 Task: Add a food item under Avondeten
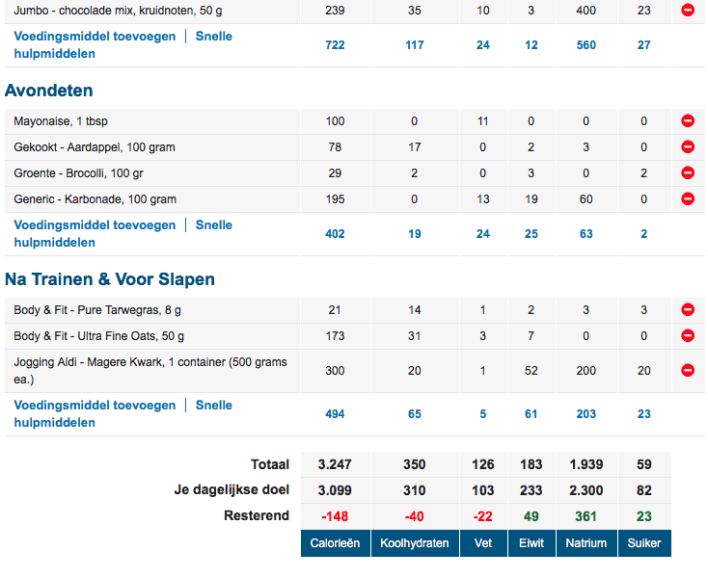click(x=95, y=225)
